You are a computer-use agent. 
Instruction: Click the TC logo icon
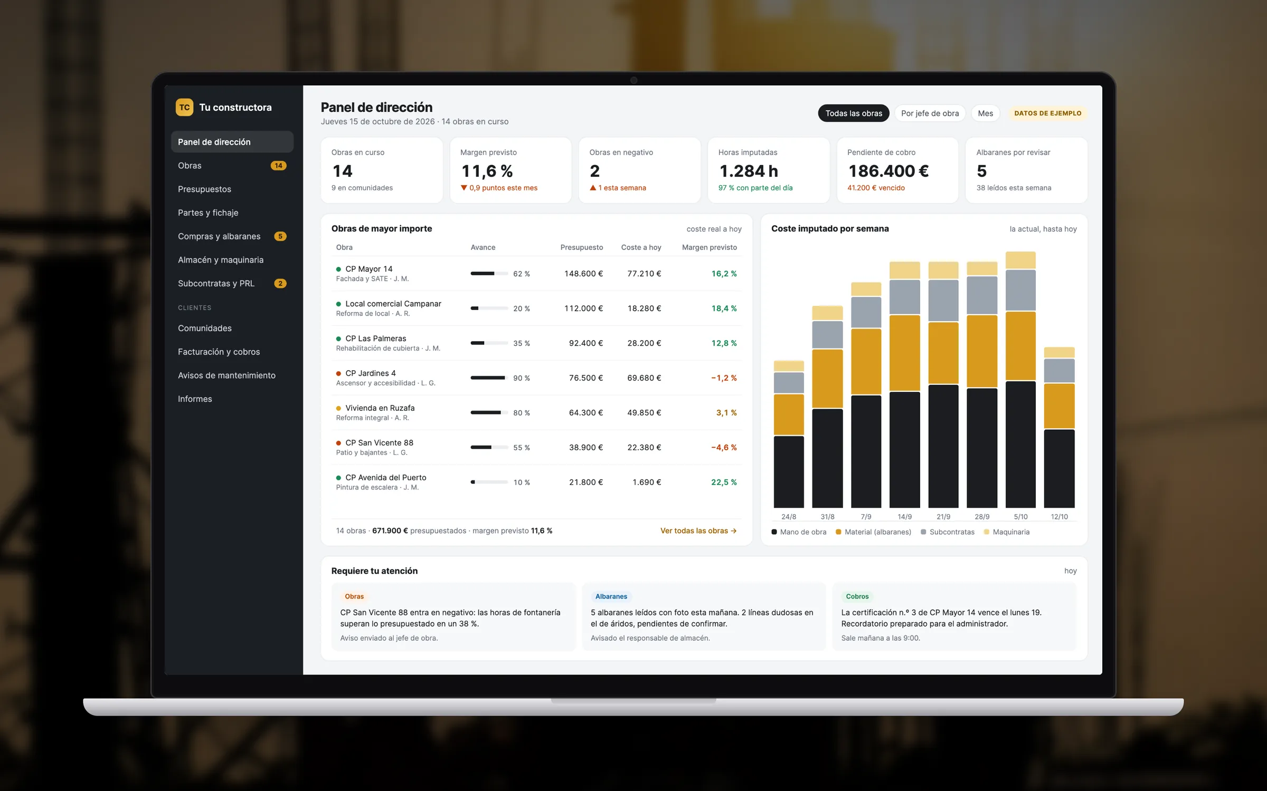184,107
